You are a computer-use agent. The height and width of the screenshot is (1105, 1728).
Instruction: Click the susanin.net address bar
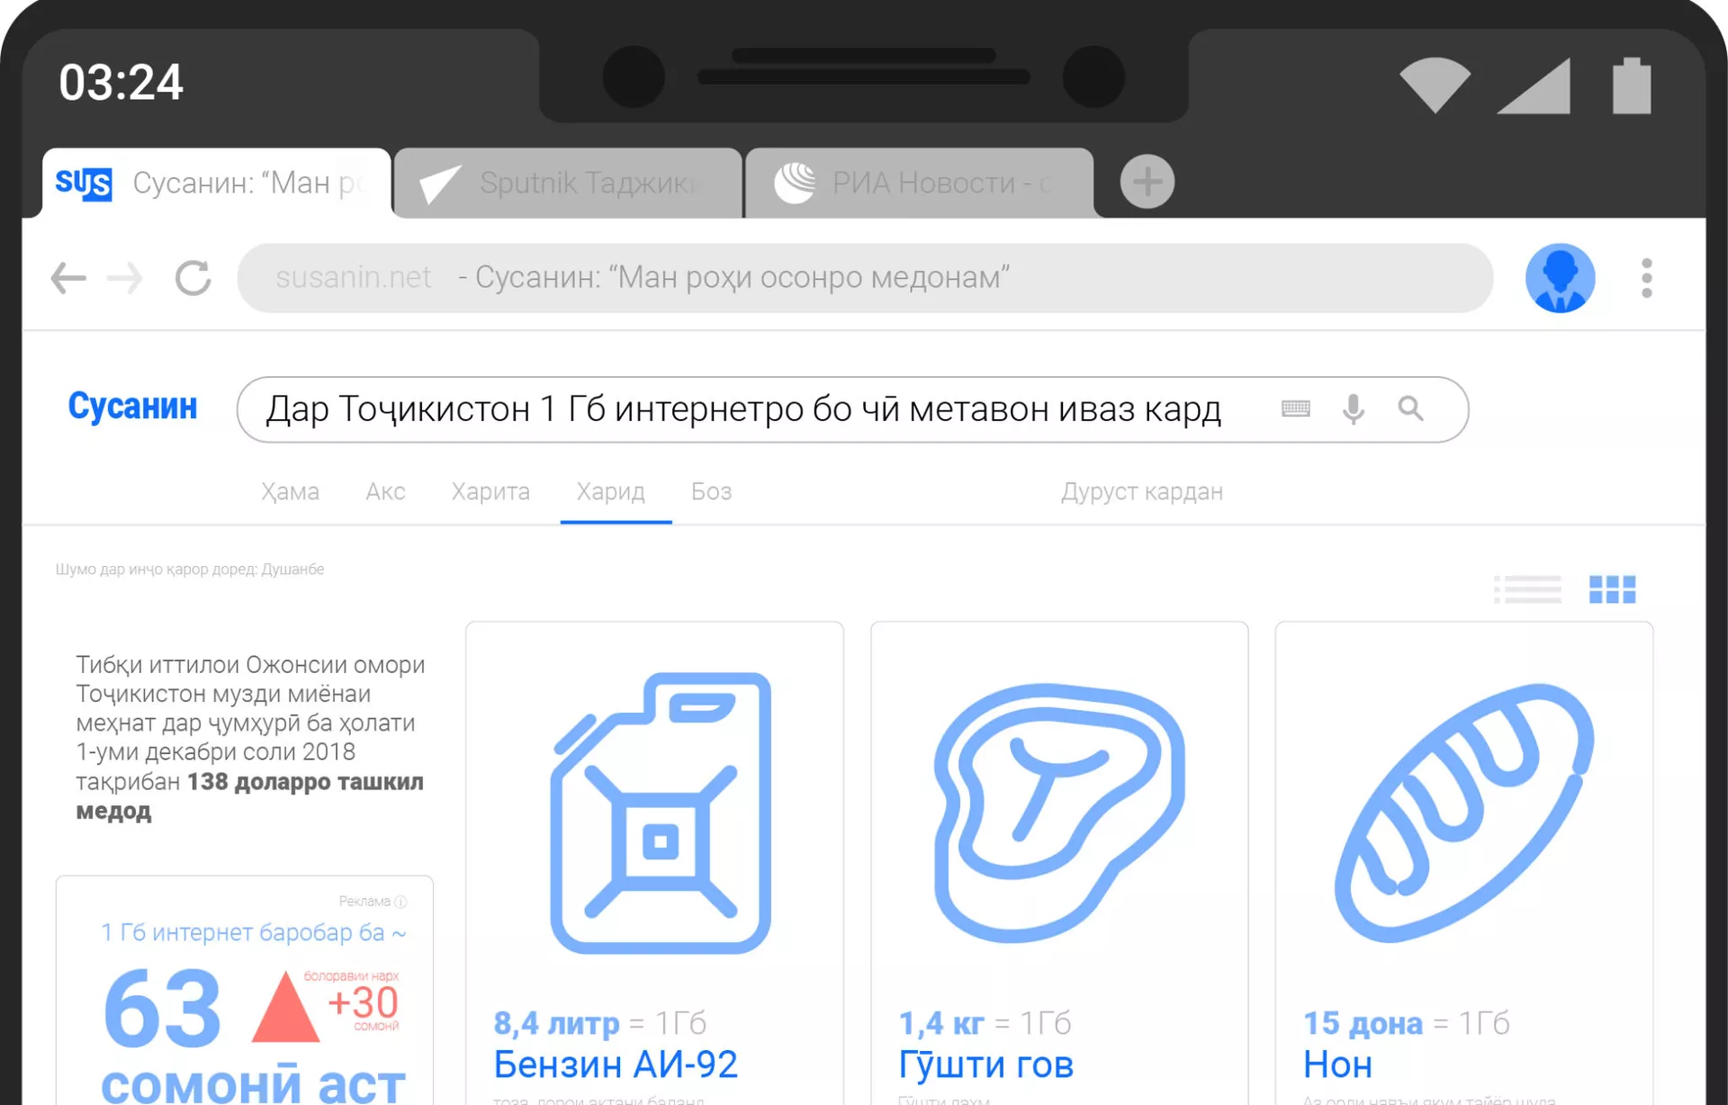tap(865, 278)
